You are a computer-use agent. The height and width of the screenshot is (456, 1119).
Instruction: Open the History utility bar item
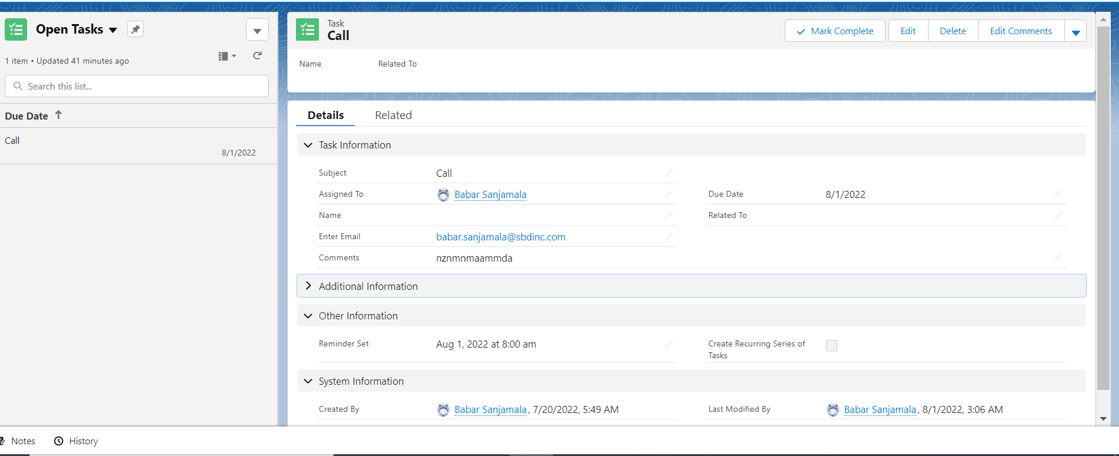click(x=76, y=441)
